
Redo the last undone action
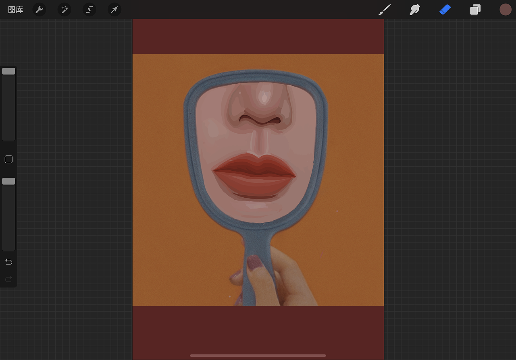[8, 279]
